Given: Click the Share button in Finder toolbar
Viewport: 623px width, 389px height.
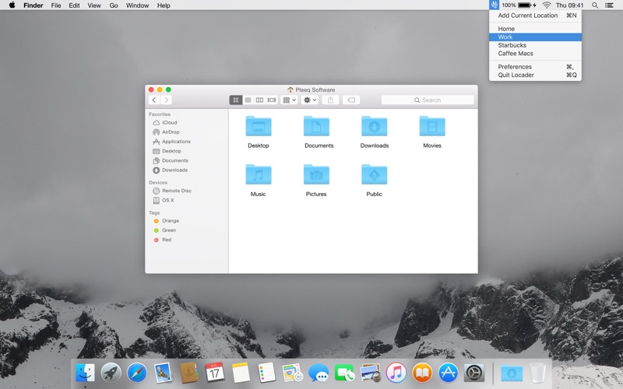Looking at the screenshot, I should [330, 100].
